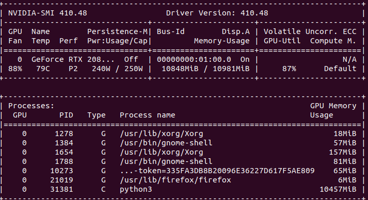Viewport: 368px width, 200px height.
Task: Click the power usage 240W / 250W
Action: [117, 69]
